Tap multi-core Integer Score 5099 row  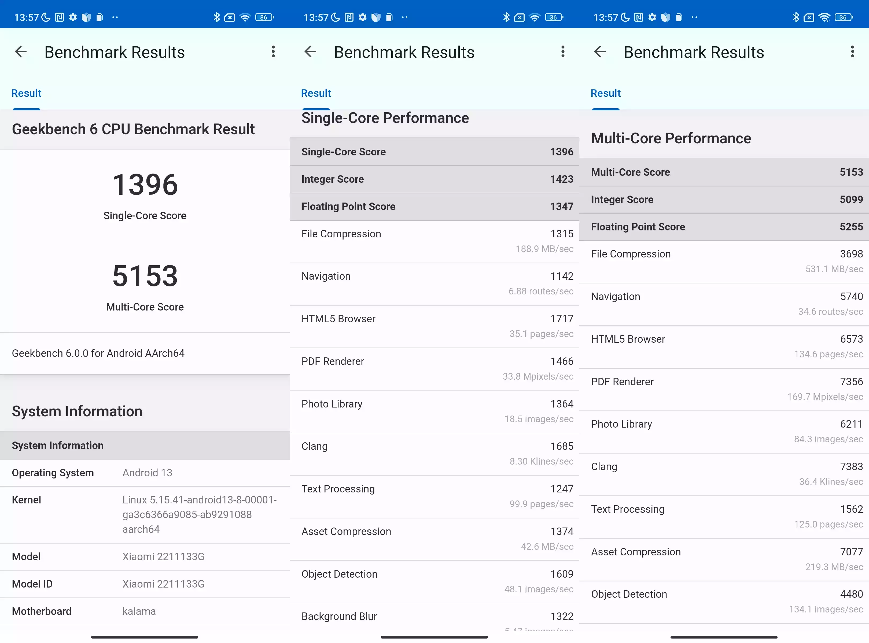tap(724, 200)
